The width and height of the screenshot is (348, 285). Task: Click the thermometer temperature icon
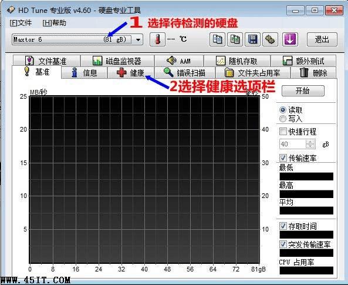click(157, 39)
